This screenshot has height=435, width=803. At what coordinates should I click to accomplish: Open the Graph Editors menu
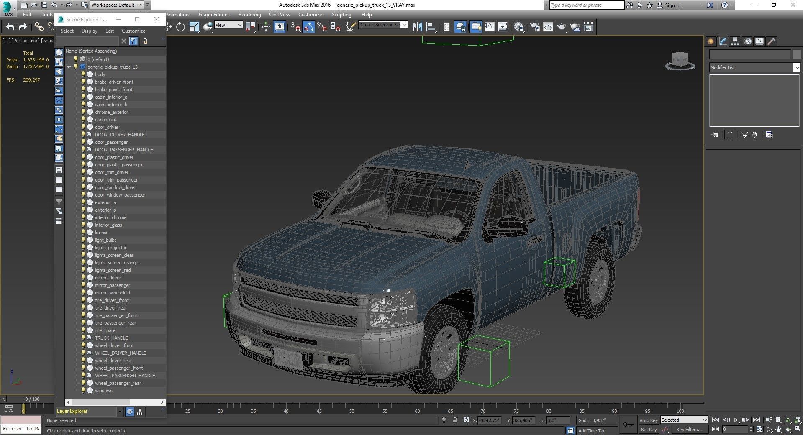213,15
